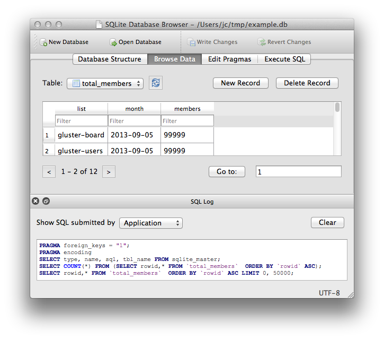384x340 pixels.
Task: Click the list column filter field
Action: 81,121
